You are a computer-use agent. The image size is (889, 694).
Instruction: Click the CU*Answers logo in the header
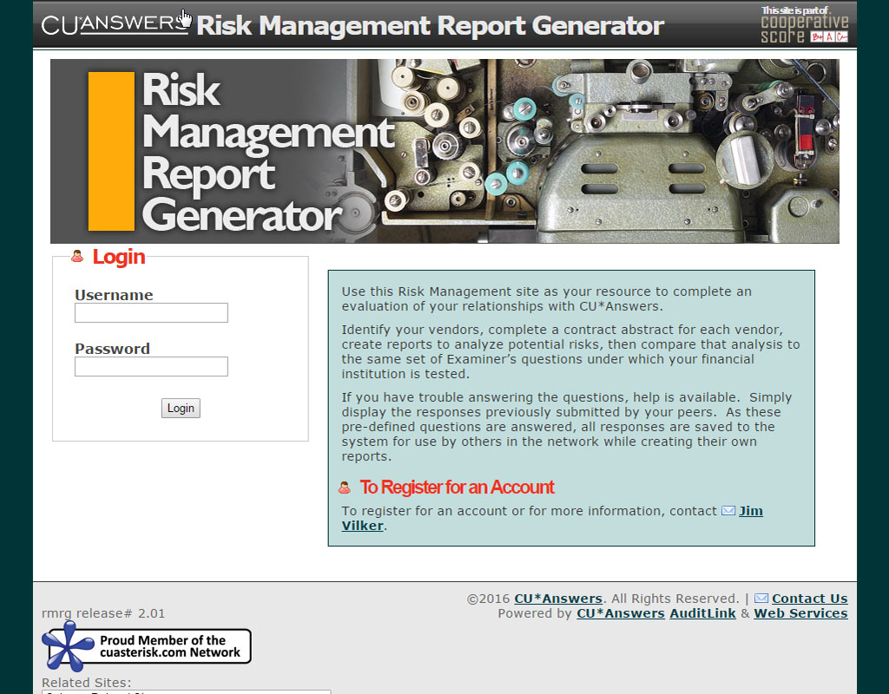pyautogui.click(x=115, y=24)
